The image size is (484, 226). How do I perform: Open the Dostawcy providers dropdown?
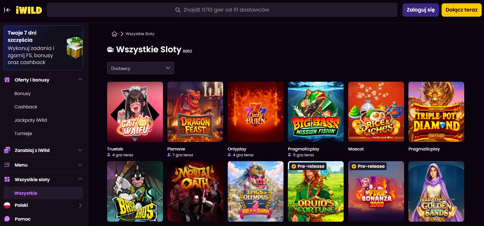click(x=141, y=68)
